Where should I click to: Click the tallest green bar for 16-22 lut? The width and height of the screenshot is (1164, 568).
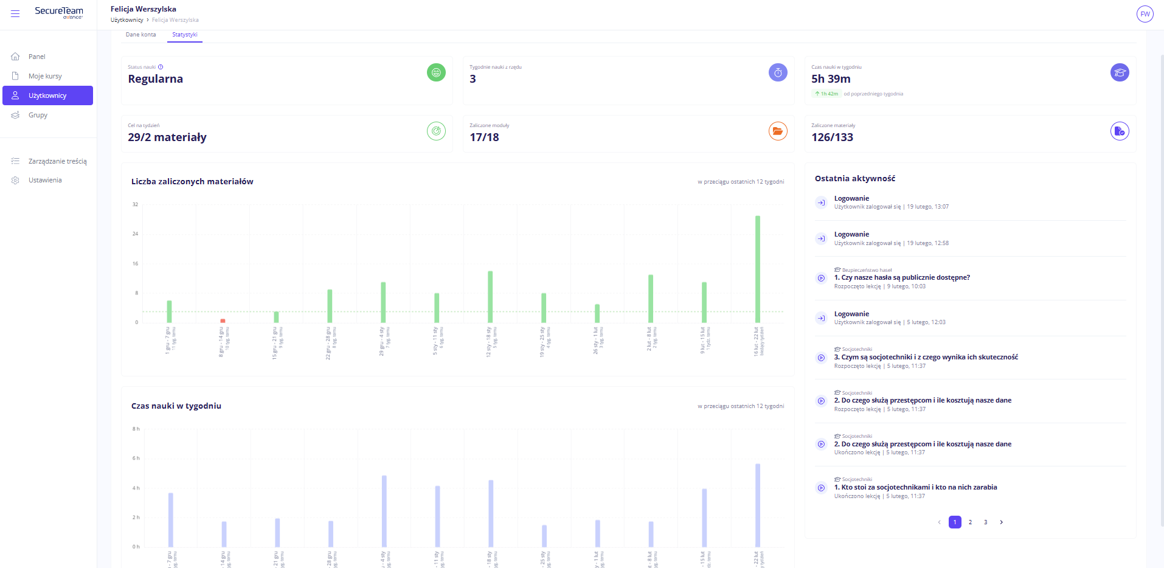tap(757, 269)
